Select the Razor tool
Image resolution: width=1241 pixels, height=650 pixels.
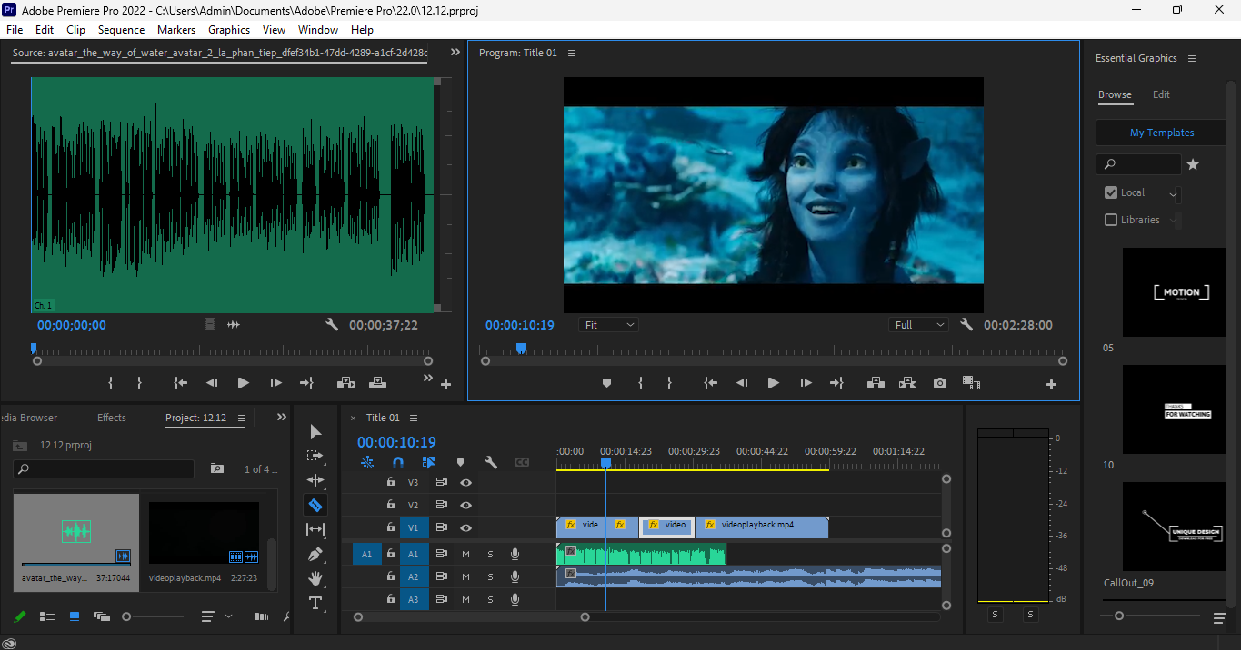click(315, 505)
